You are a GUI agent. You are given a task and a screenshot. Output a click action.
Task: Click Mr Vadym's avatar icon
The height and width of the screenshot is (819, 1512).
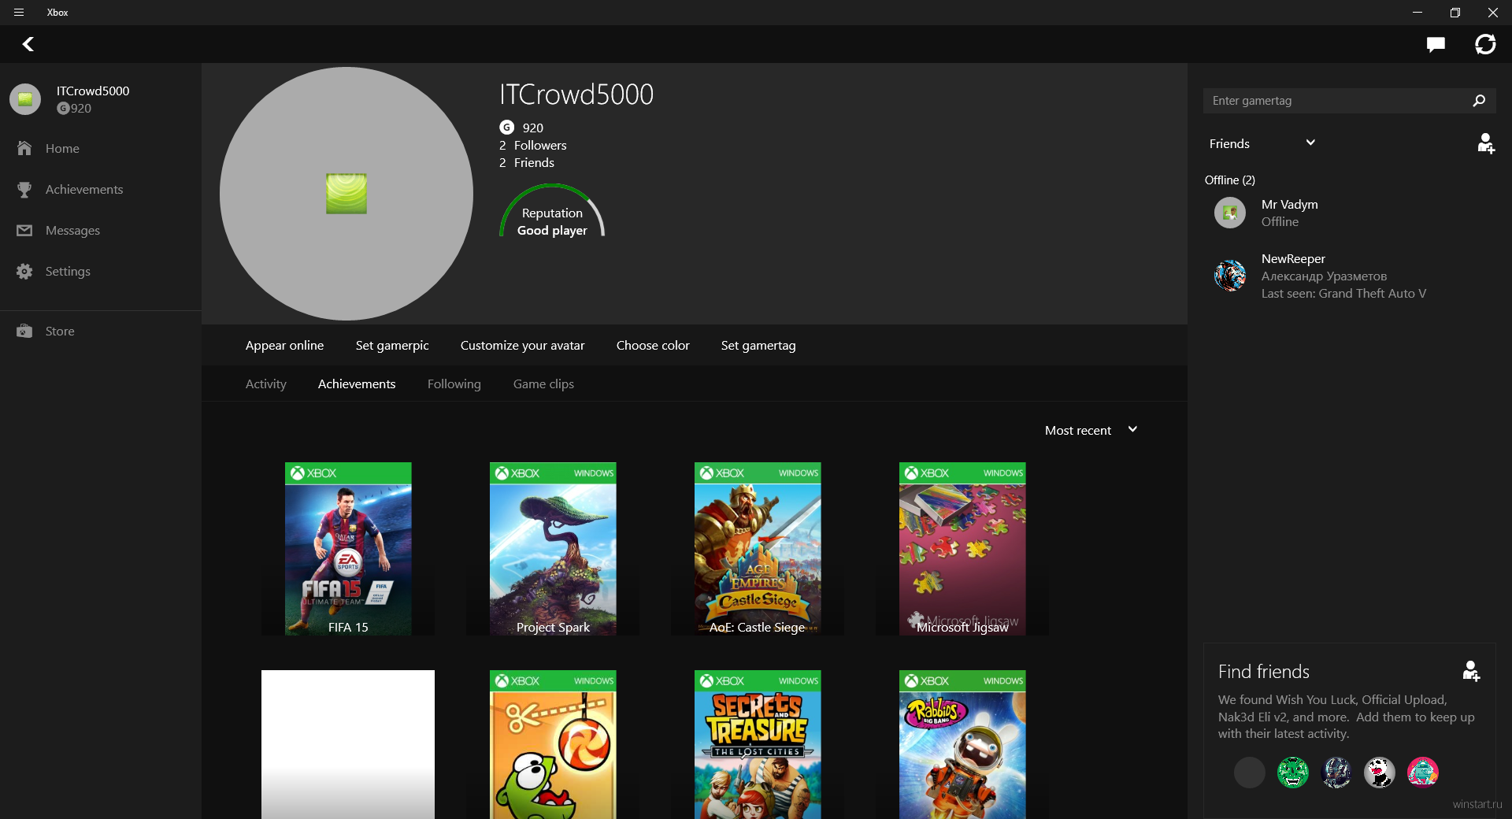coord(1229,213)
